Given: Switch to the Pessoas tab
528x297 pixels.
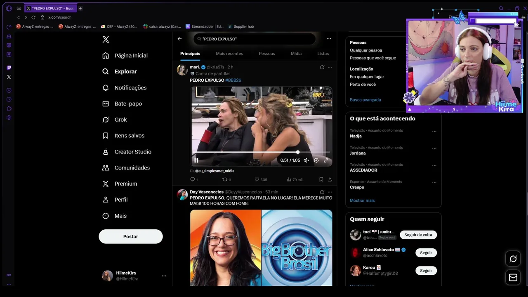Looking at the screenshot, I should pyautogui.click(x=267, y=54).
